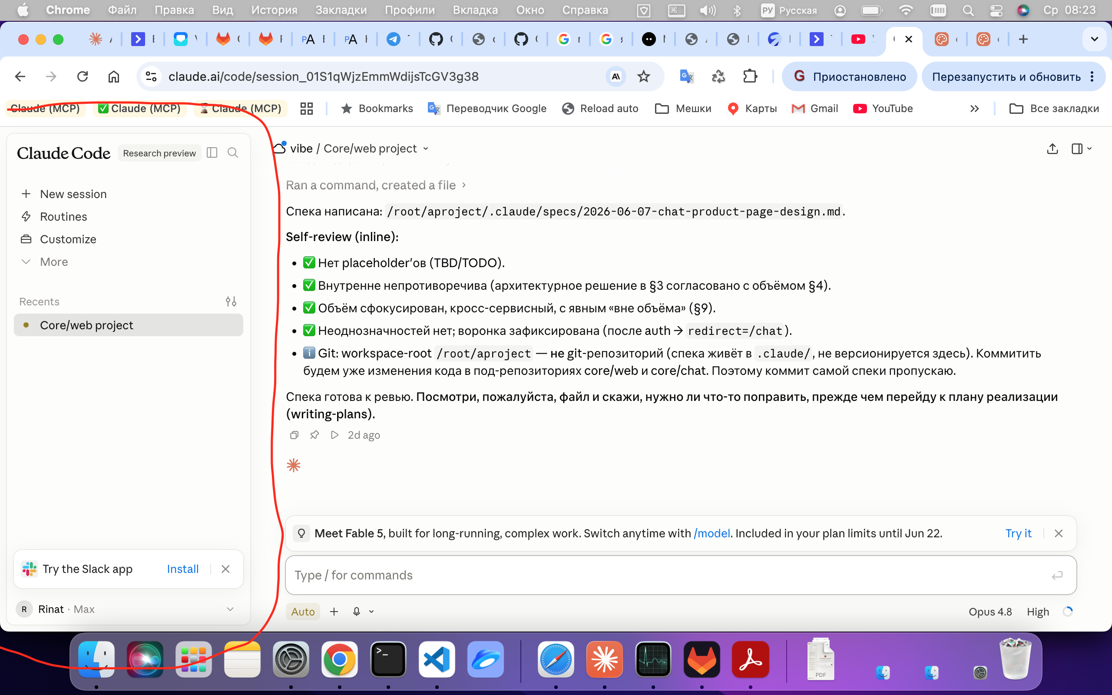Click Try it for Fable 5
The height and width of the screenshot is (695, 1112).
(1018, 533)
